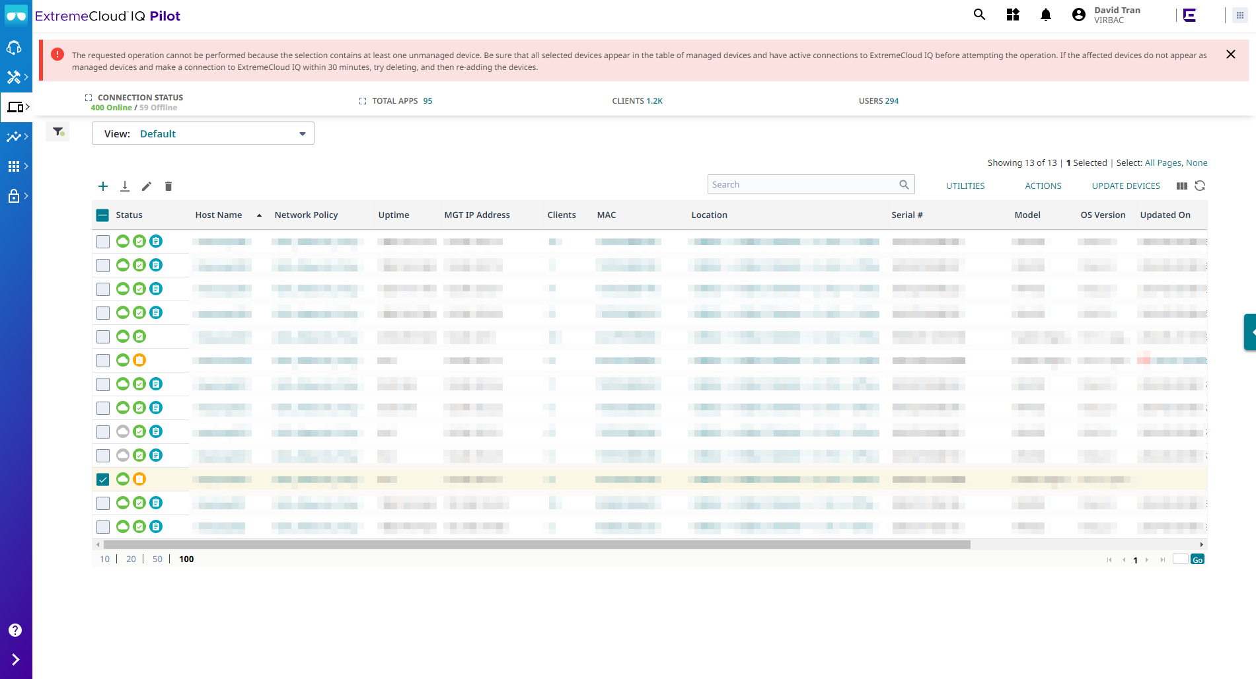The image size is (1256, 679).
Task: Open the View Default dropdown
Action: (203, 133)
